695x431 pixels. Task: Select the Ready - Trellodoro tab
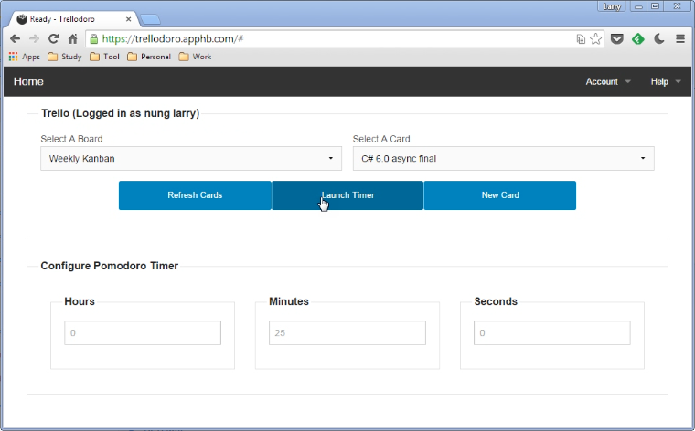click(71, 19)
